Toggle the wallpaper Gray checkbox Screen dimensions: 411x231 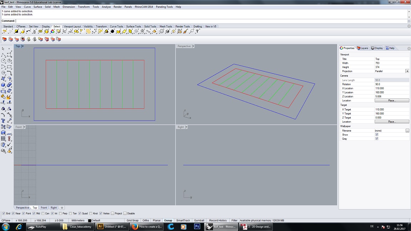377,139
